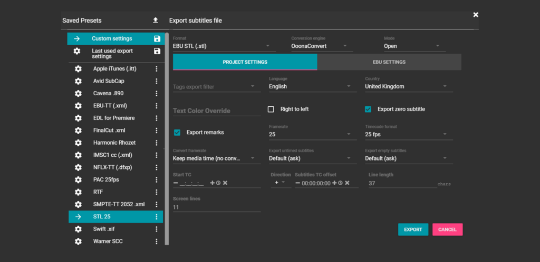Screen dimensions: 540x262
Task: Clear Start TC with its X icon
Action: (x=225, y=183)
